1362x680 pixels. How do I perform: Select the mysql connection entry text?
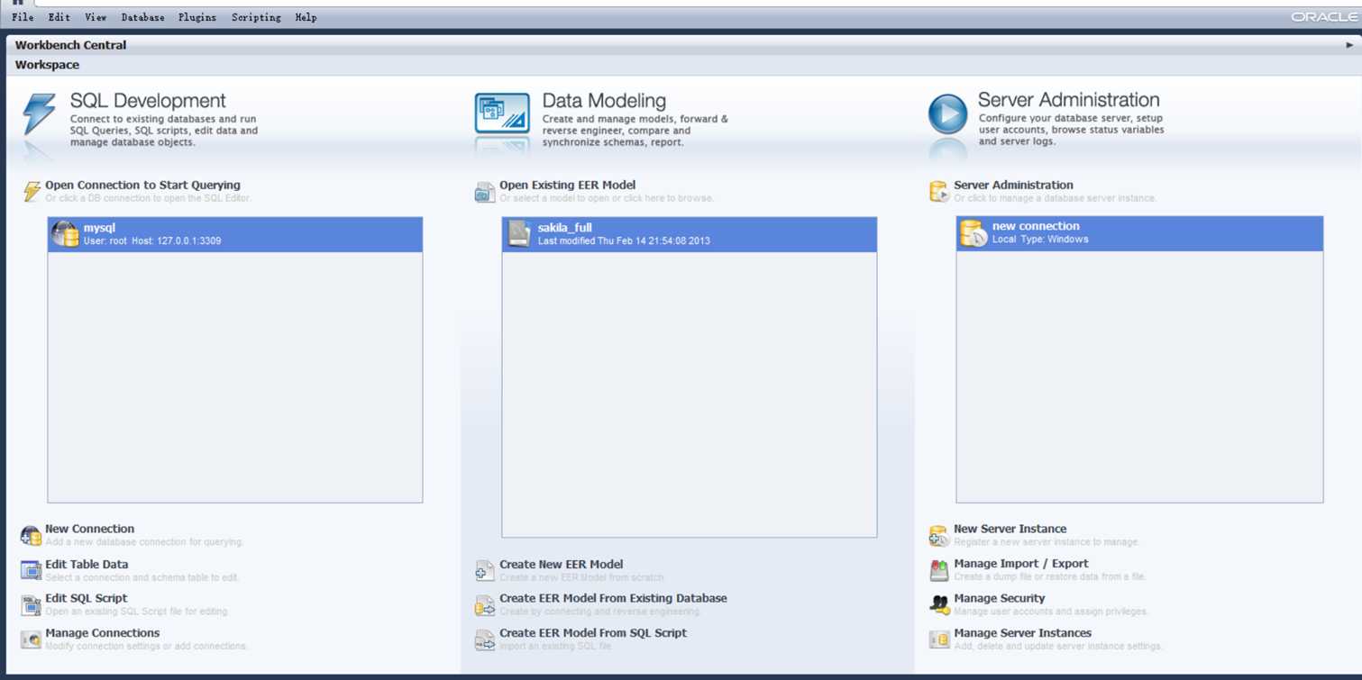tap(99, 228)
